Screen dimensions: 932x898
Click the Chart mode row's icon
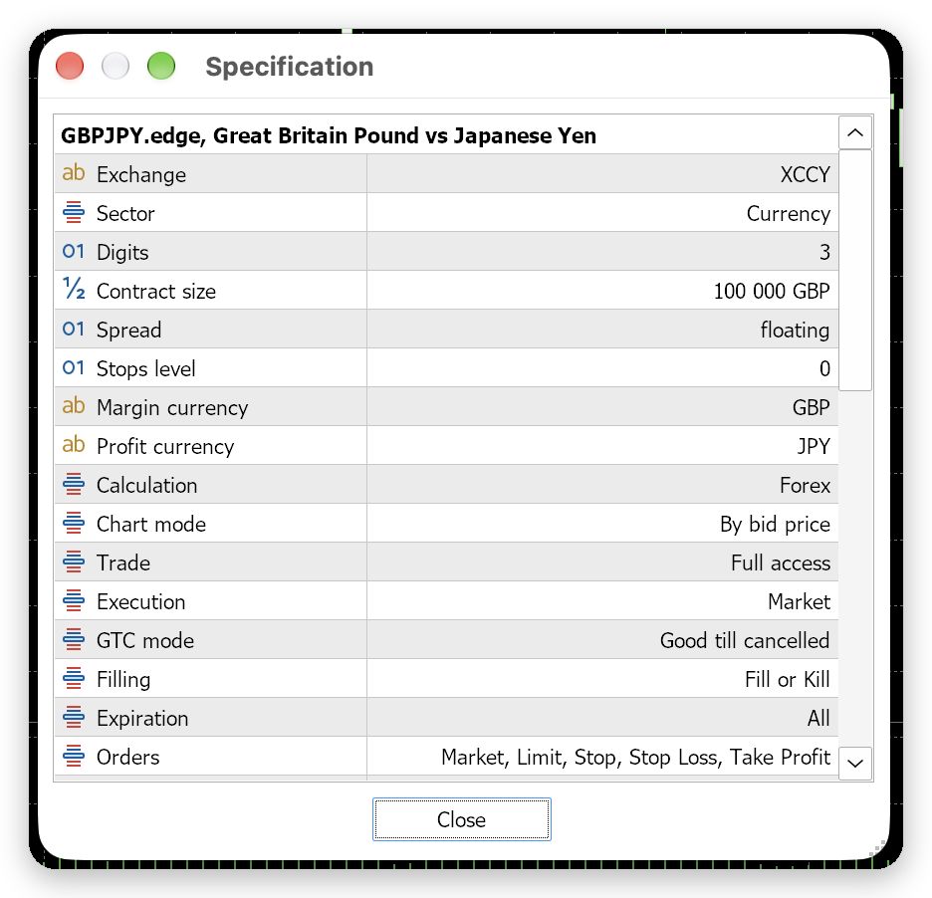click(x=74, y=523)
